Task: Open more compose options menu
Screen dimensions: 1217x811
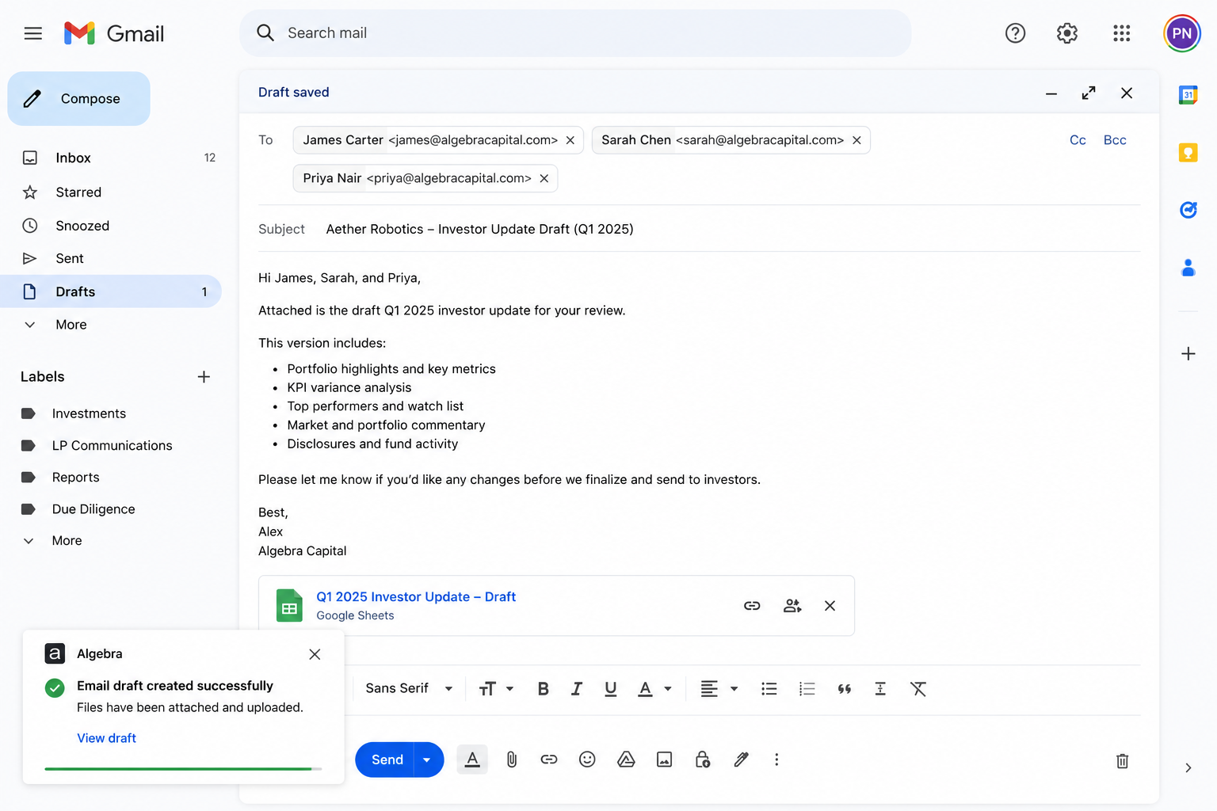Action: (776, 760)
